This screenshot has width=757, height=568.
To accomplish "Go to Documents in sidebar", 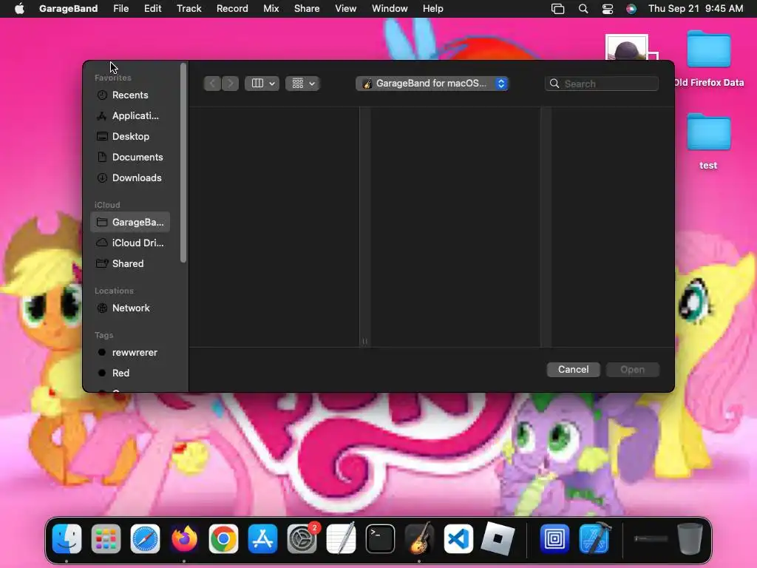I will pos(130,158).
